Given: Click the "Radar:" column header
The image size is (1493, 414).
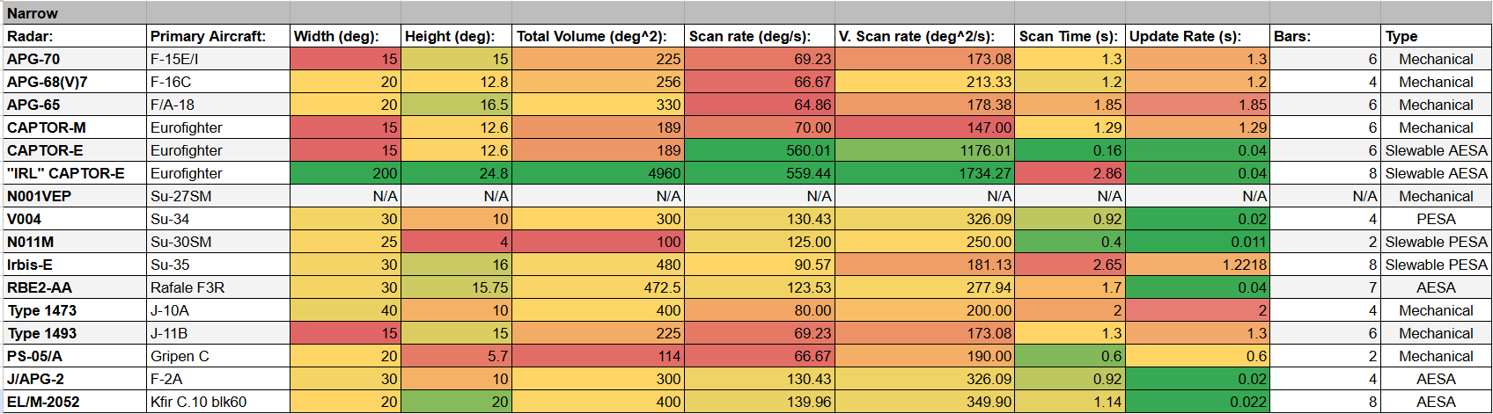Looking at the screenshot, I should [30, 36].
